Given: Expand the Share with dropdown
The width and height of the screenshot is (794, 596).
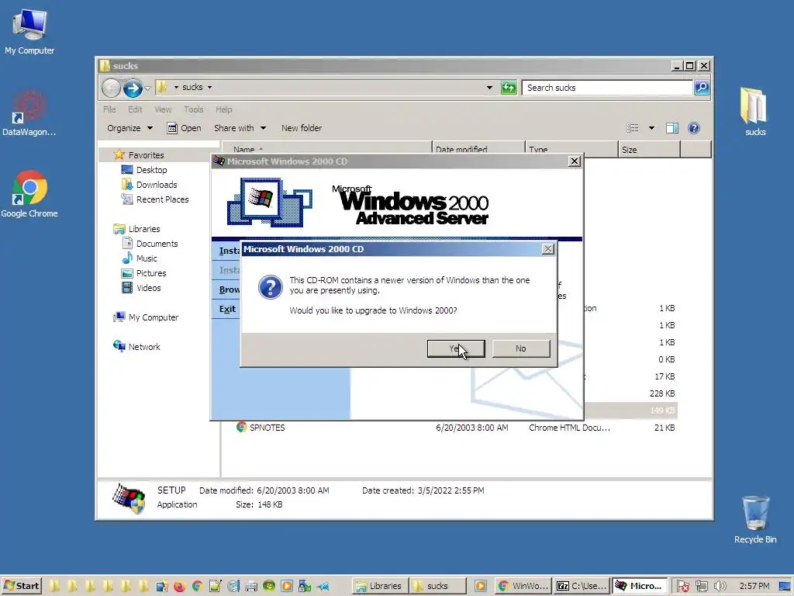Looking at the screenshot, I should click(240, 128).
